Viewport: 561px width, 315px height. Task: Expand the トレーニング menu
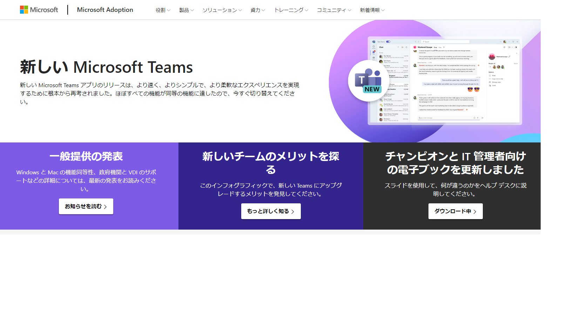tap(291, 10)
